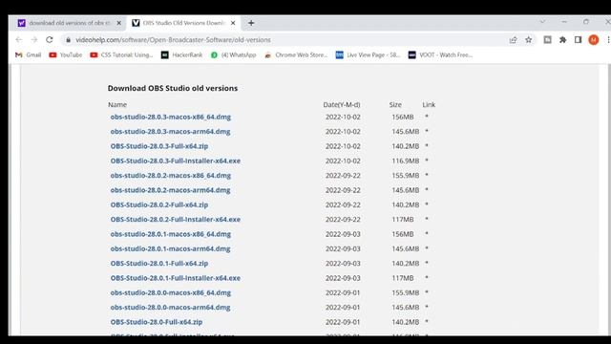
Task: Download obs-studio-28.0.3-macos-x86_64.dmg
Action: [170, 117]
